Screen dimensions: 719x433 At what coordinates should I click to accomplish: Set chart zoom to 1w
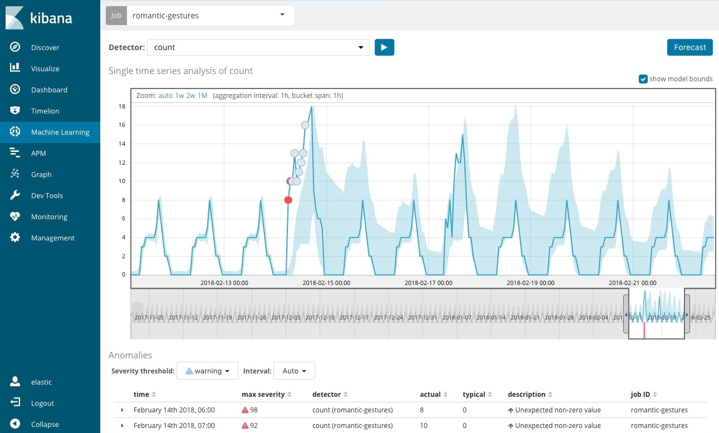[x=179, y=96]
